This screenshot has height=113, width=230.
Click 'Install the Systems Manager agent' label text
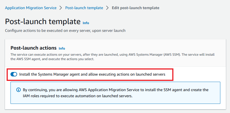tap(92, 75)
